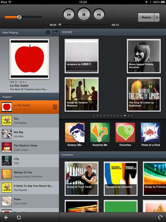
Task: Open the Favorites heart mix
Action: 125,135
